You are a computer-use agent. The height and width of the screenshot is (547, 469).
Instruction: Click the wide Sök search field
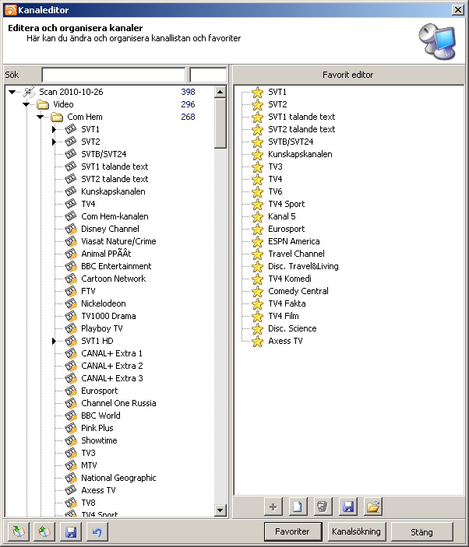point(114,75)
